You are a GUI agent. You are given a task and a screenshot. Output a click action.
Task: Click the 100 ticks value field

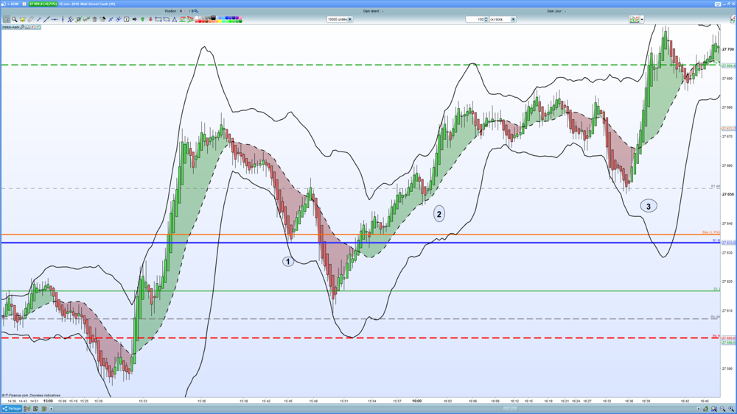pyautogui.click(x=475, y=19)
